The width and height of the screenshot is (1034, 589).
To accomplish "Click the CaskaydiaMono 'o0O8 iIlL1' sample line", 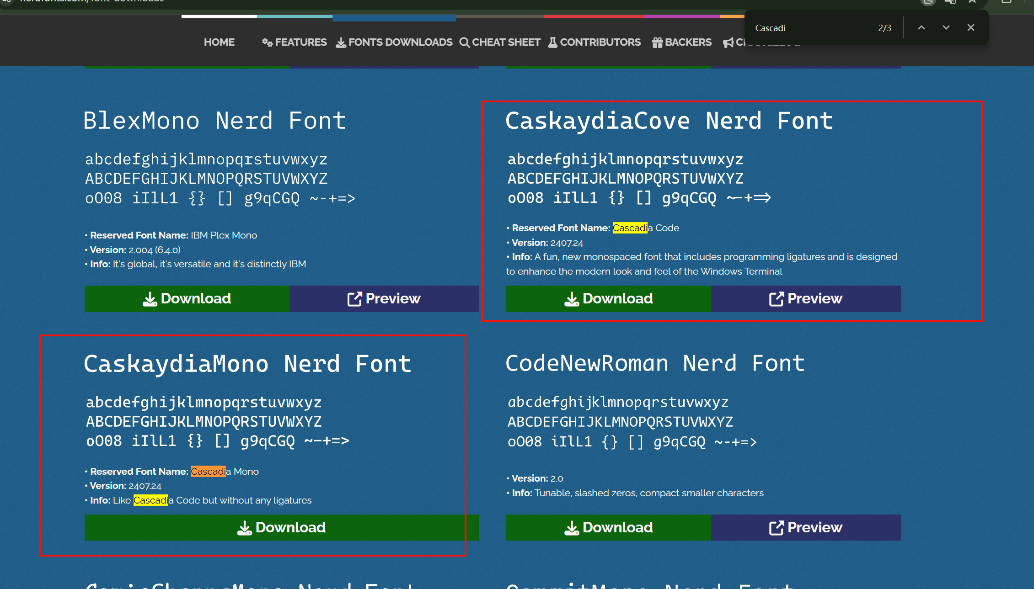I will [x=218, y=441].
